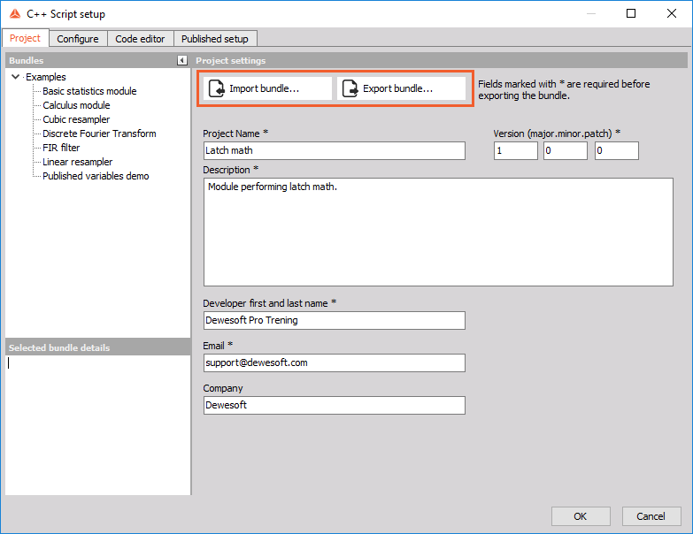Click the Dewesoft logo in title bar
Viewport: 693px width, 534px height.
[15, 13]
